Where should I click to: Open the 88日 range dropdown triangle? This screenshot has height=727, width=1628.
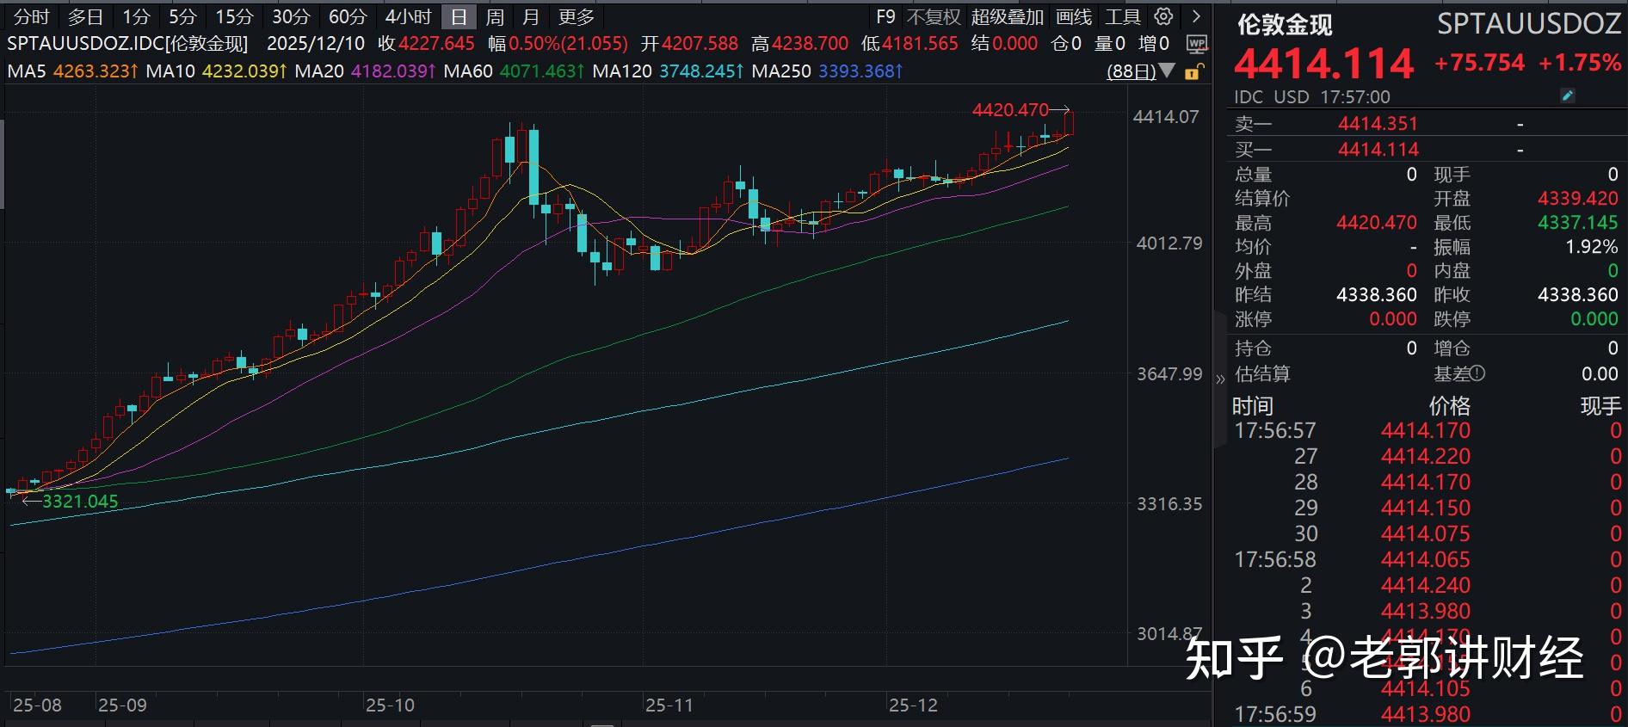tap(1167, 71)
